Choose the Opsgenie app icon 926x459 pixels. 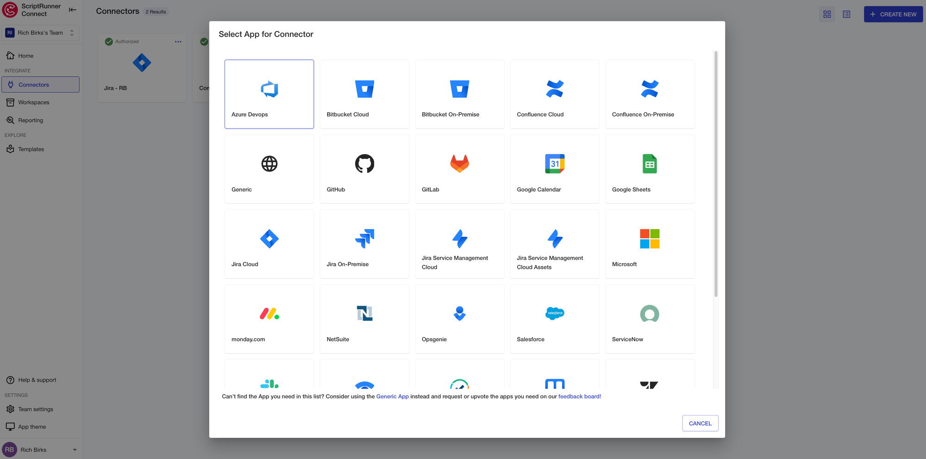click(x=460, y=314)
